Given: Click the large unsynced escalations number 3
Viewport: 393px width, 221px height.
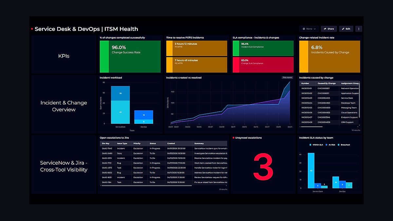Looking at the screenshot, I should tap(263, 167).
